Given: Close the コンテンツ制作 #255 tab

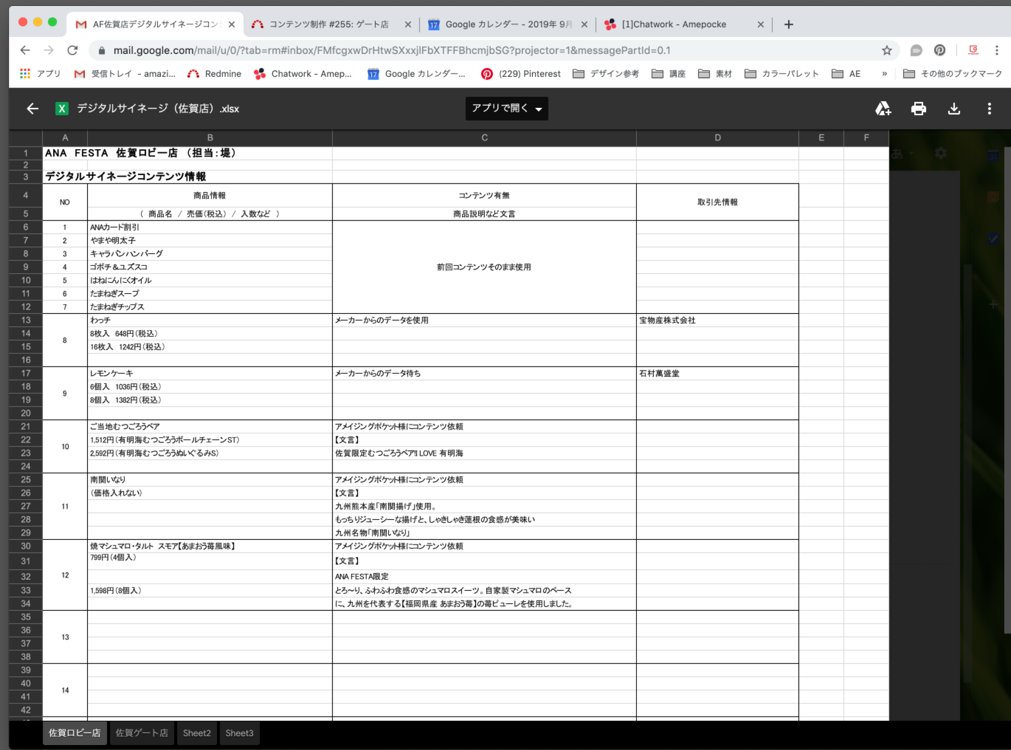Looking at the screenshot, I should [408, 24].
